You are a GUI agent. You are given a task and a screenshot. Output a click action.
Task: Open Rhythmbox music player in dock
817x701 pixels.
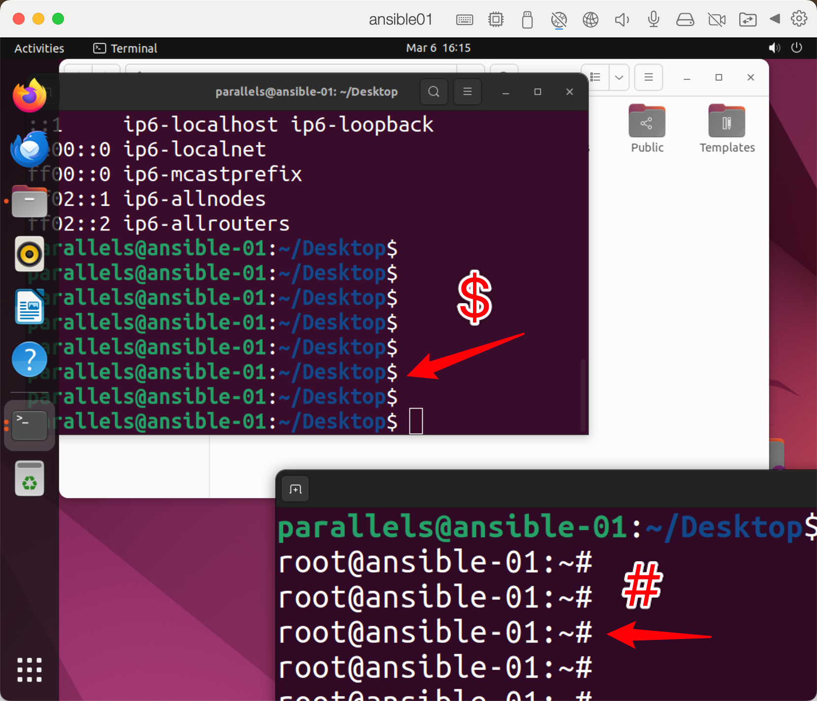pos(29,254)
